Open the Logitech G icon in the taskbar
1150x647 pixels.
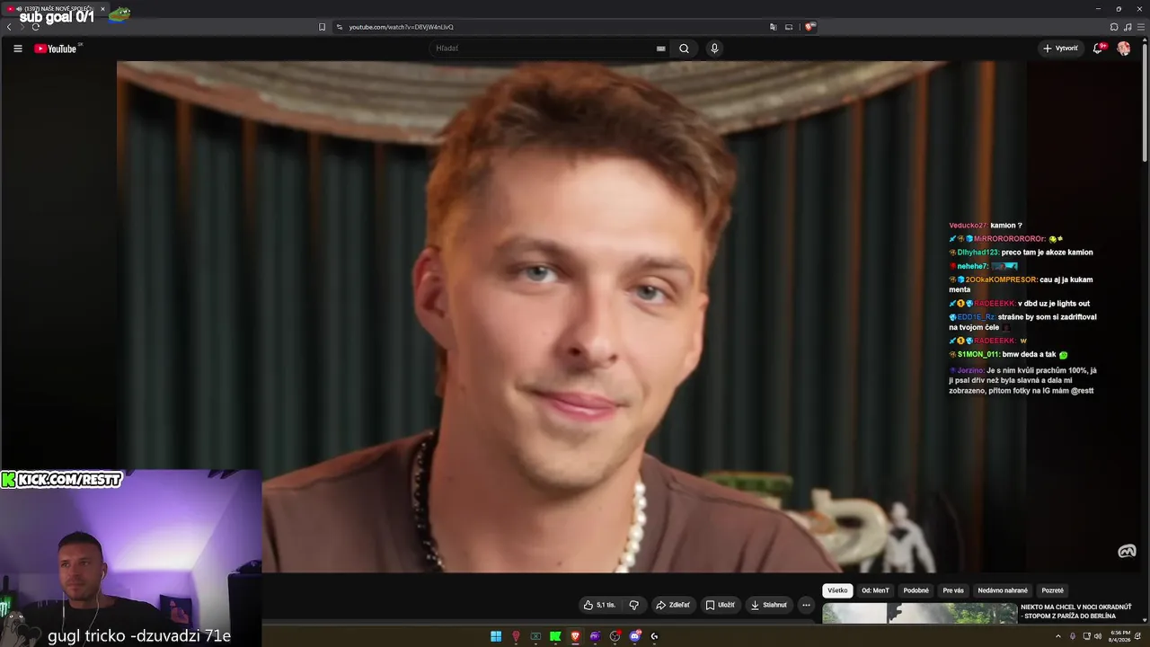point(654,636)
